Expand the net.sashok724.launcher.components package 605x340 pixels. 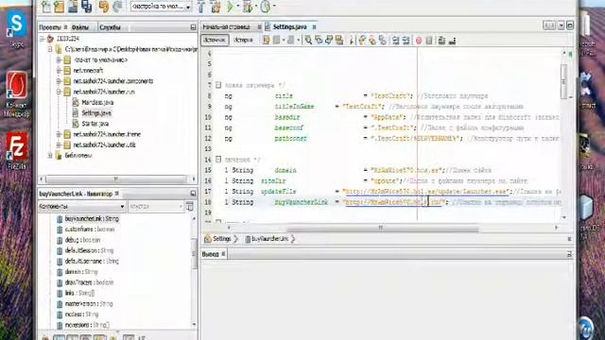(59, 81)
